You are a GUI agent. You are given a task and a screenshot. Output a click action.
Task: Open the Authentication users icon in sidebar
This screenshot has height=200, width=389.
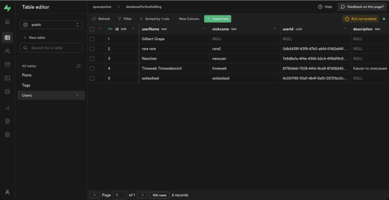(7, 51)
